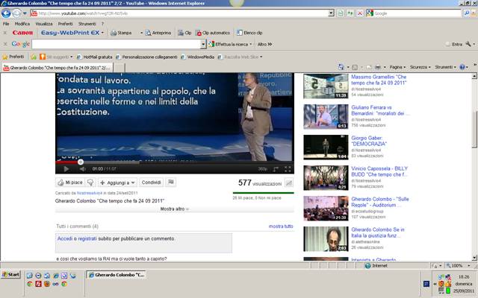The image size is (478, 298).
Task: Stop page loading with the red X icon
Action: coord(360,13)
